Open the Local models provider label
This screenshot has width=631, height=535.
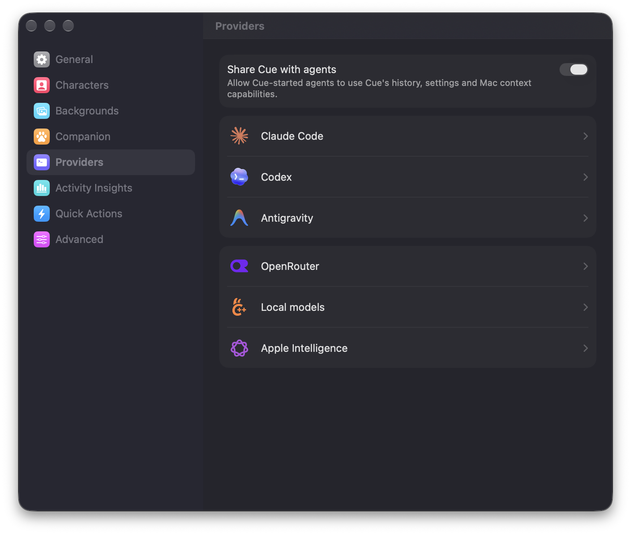coord(293,307)
